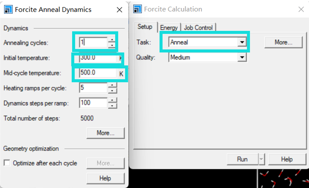Decrease Heating ramps per cycle value
The width and height of the screenshot is (309, 188).
(112, 91)
